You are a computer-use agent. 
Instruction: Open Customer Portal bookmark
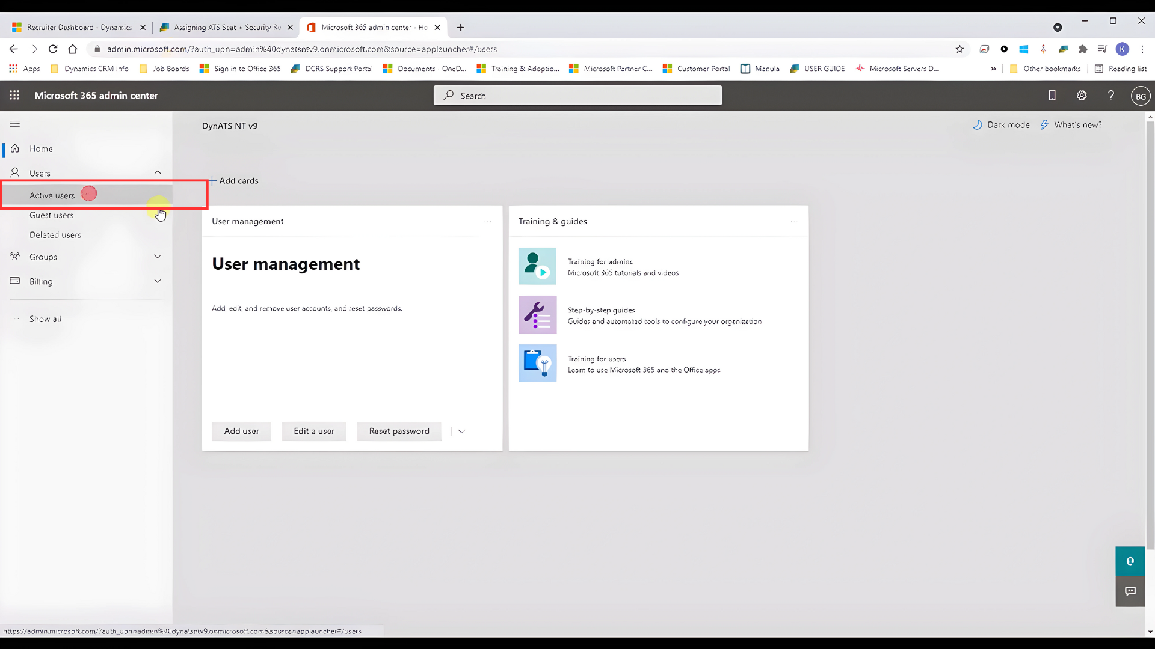696,69
